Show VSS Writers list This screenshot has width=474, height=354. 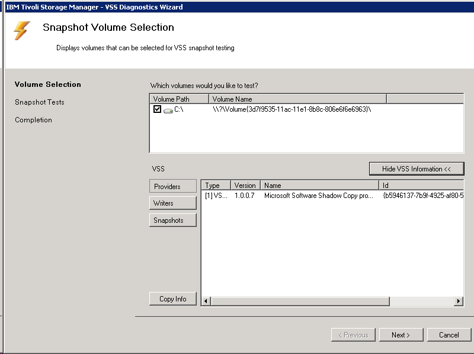pos(172,203)
